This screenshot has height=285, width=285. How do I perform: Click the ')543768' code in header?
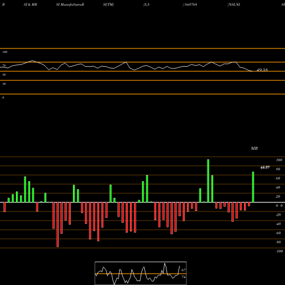[190, 5]
